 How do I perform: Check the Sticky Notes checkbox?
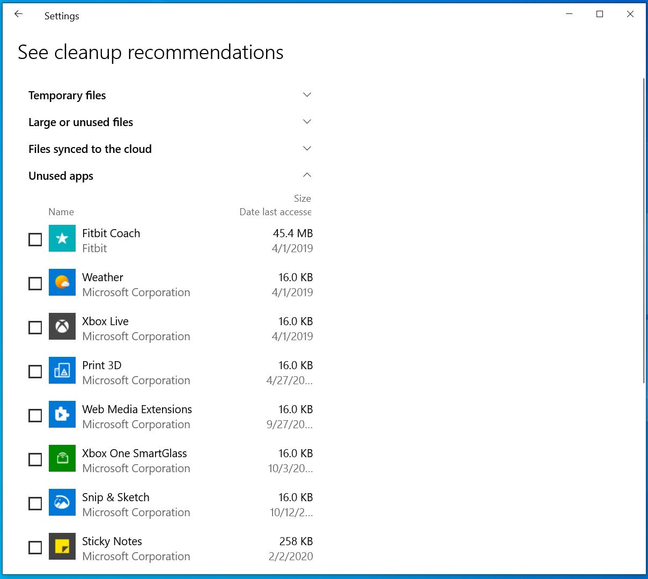(35, 547)
